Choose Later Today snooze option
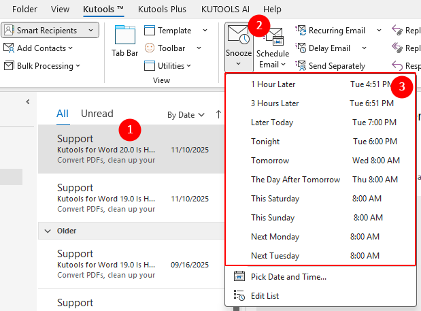This screenshot has width=421, height=311. pyautogui.click(x=320, y=122)
